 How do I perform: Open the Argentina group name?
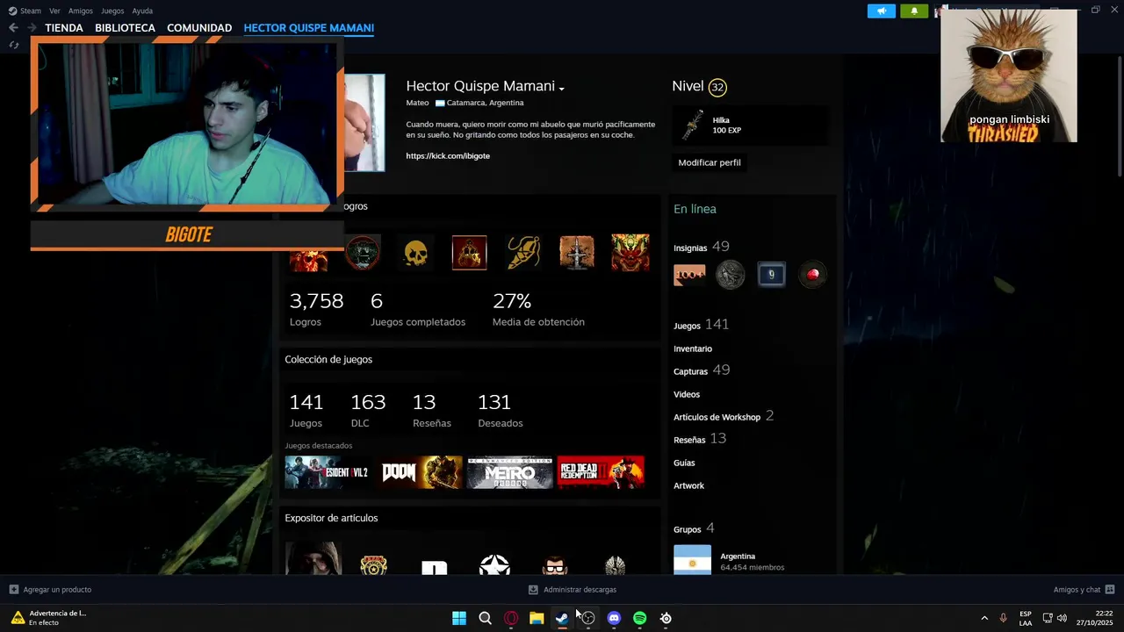tap(738, 556)
